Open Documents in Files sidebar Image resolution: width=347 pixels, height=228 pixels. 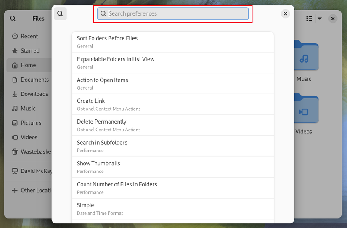(29, 80)
